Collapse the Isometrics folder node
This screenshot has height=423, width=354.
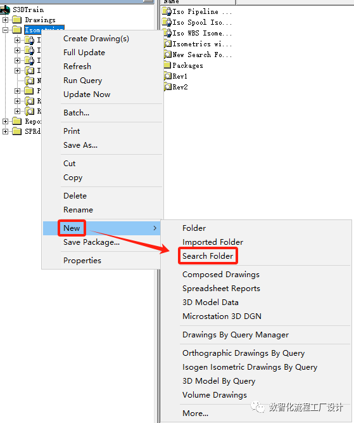coord(6,30)
